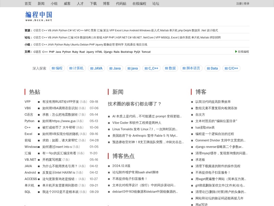The image size is (274, 206).
Task: Select the C/C++ explore tag
Action: [232, 68]
